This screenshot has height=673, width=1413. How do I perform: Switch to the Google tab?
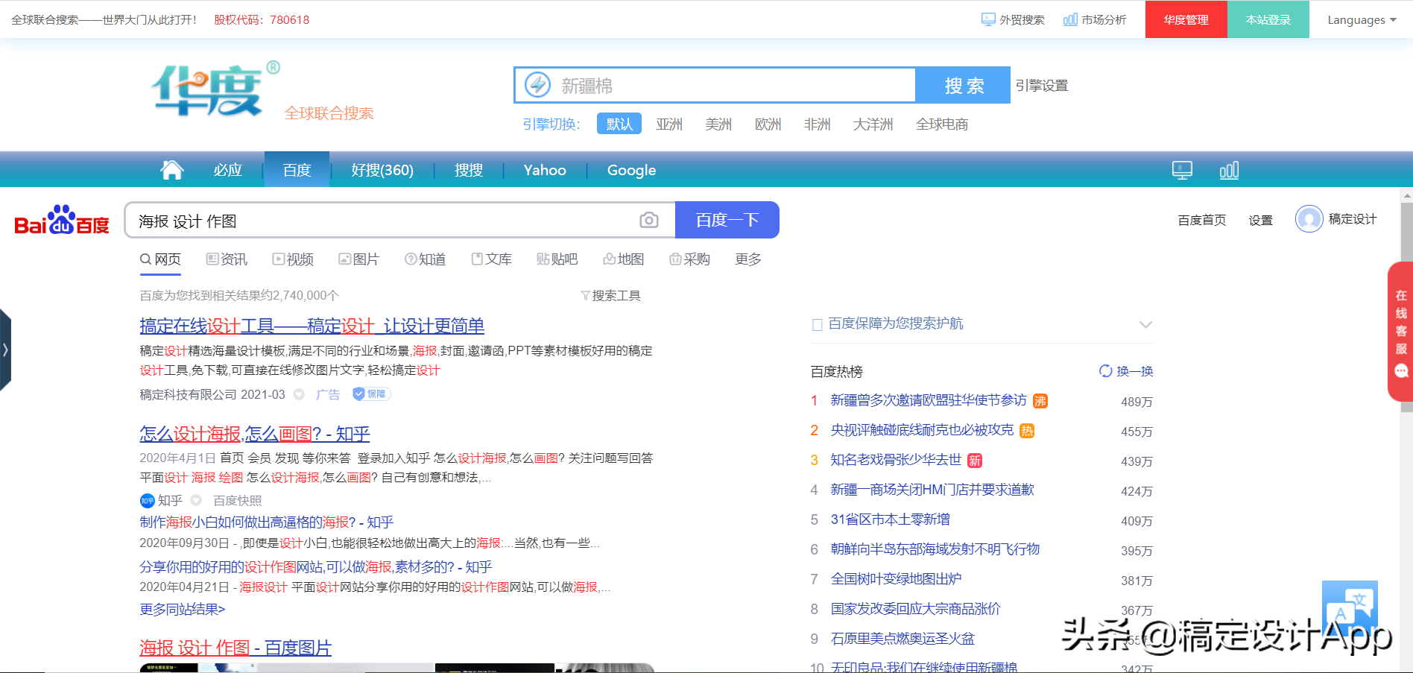tap(631, 170)
